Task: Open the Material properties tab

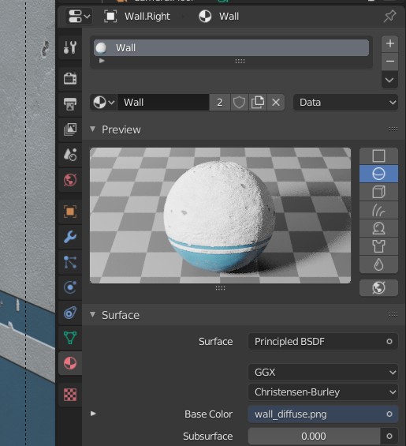Action: coord(70,363)
